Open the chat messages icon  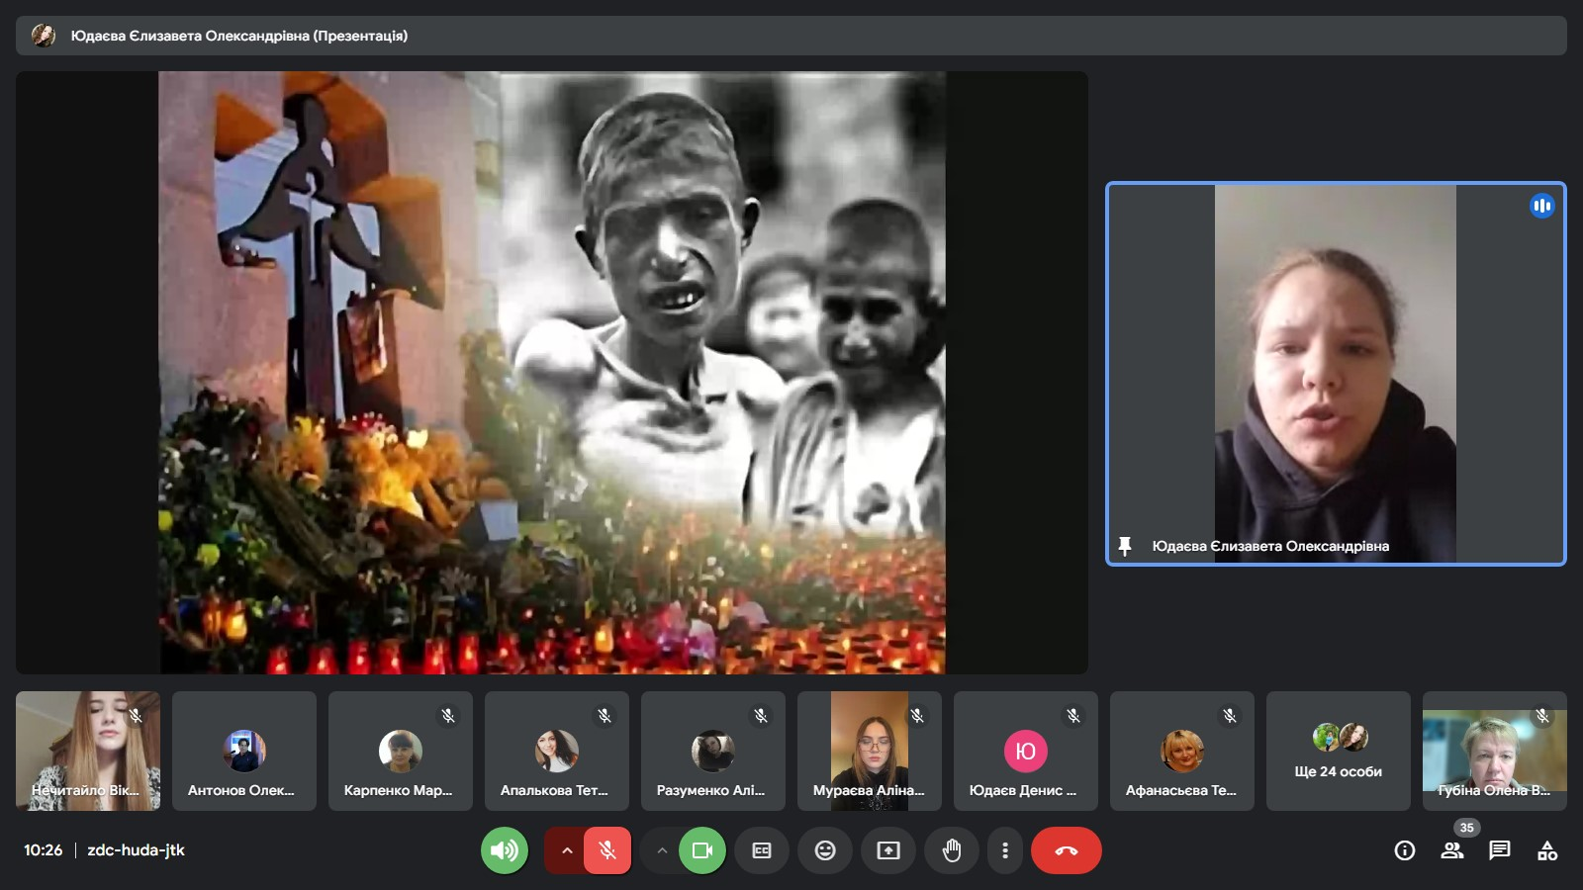(1500, 850)
